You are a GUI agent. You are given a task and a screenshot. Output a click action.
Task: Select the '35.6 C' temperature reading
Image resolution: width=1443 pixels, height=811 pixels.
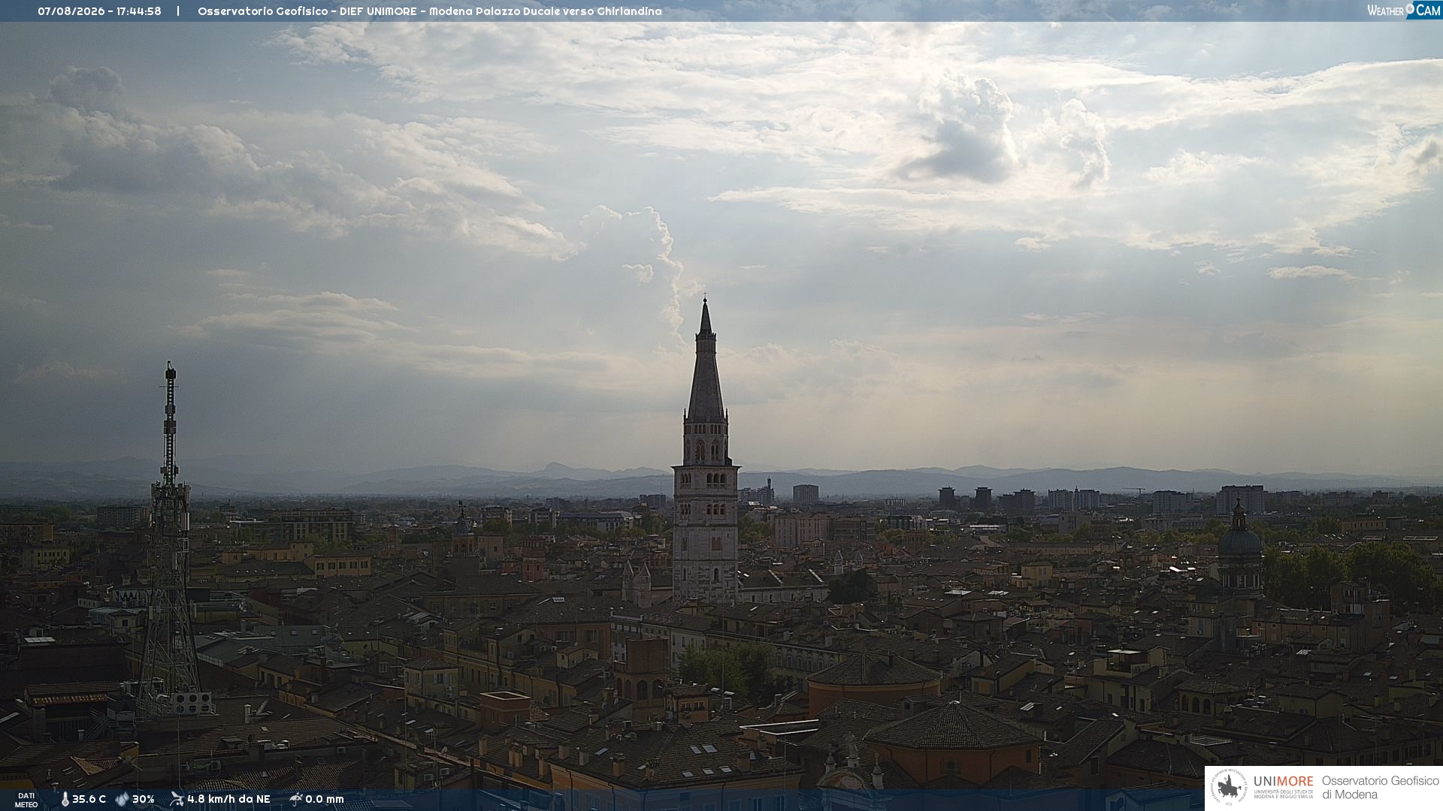pyautogui.click(x=89, y=799)
